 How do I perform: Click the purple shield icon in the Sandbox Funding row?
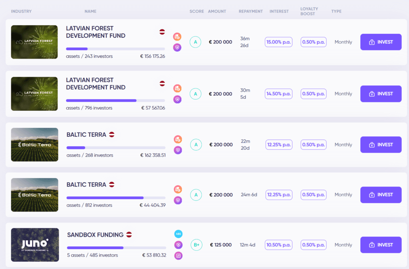[179, 245]
